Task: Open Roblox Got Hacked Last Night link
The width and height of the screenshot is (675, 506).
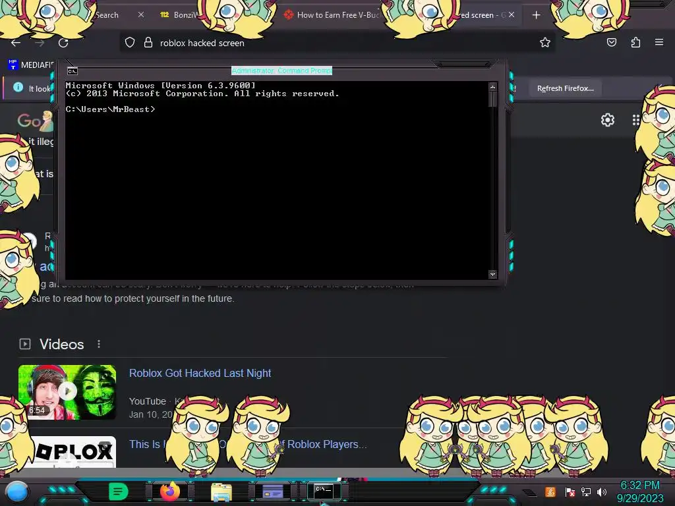Action: 200,373
